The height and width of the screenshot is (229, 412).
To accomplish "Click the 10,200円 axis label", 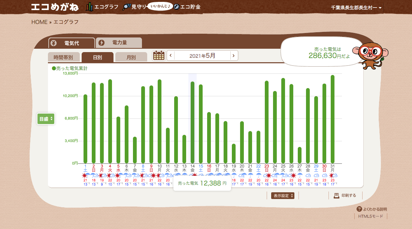I will click(x=70, y=96).
